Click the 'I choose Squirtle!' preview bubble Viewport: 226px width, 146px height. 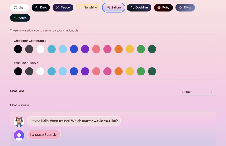coord(44,134)
